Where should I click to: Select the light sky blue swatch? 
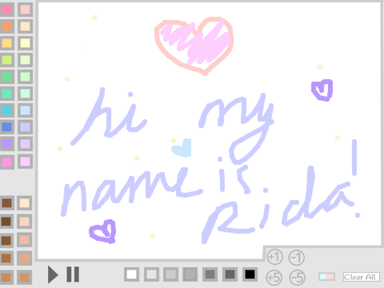[26, 110]
